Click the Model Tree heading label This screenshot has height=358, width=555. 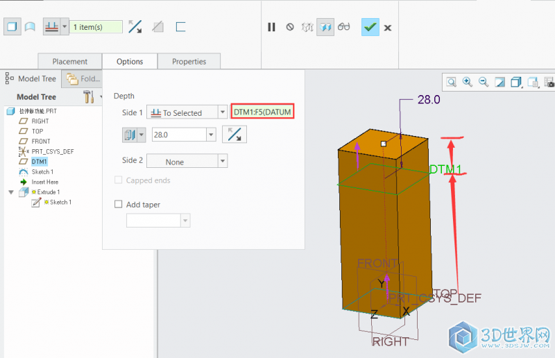[37, 97]
